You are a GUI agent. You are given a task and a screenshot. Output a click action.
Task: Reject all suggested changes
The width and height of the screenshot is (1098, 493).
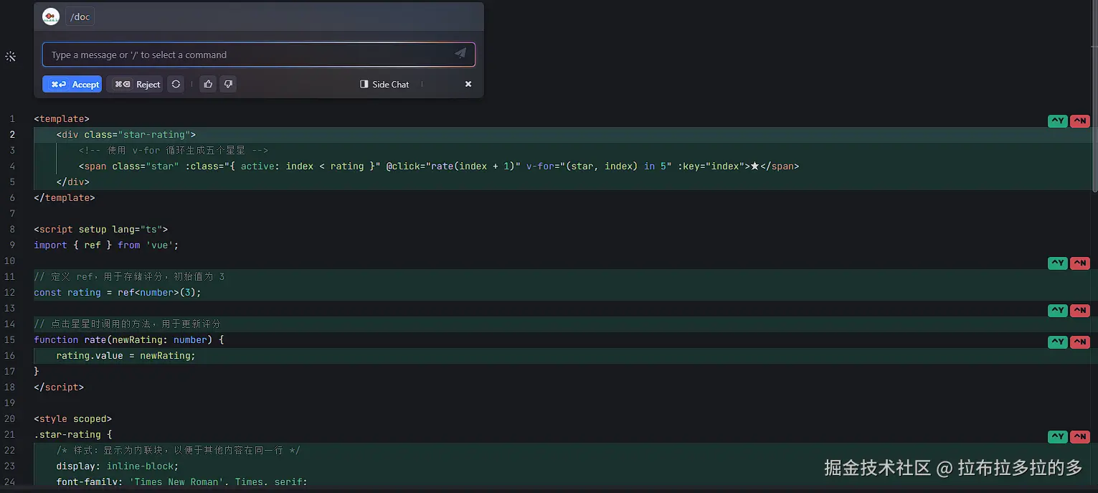(135, 84)
